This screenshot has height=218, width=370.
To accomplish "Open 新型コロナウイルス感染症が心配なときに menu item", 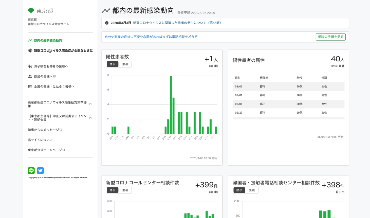I will point(63,51).
